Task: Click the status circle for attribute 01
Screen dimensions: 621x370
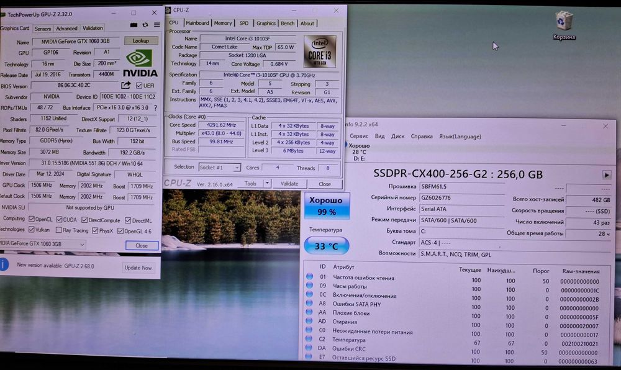Action: point(309,277)
